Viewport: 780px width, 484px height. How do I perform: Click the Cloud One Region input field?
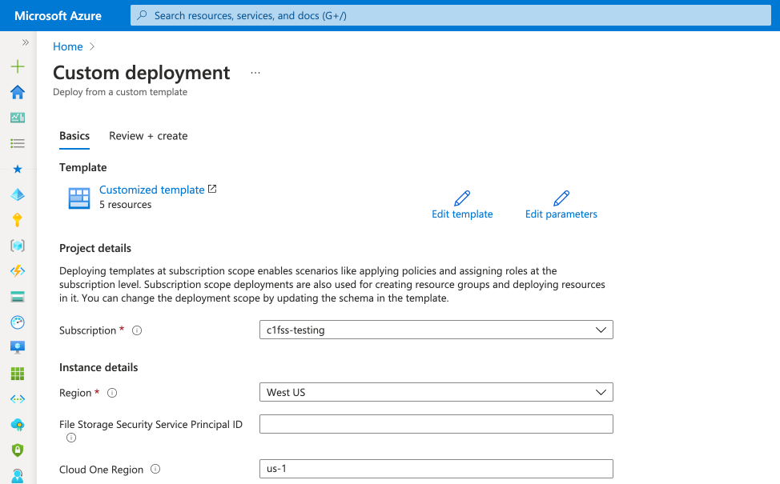(x=436, y=469)
